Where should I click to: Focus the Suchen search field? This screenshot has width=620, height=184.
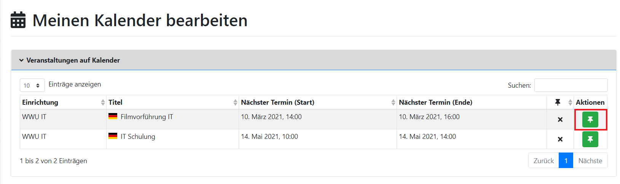point(571,85)
